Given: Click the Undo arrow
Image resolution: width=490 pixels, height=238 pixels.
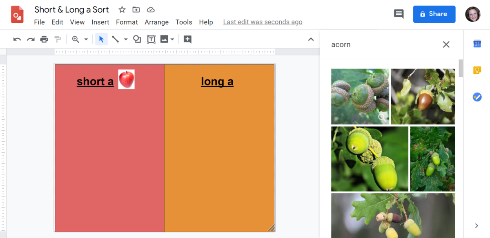Looking at the screenshot, I should [x=17, y=39].
